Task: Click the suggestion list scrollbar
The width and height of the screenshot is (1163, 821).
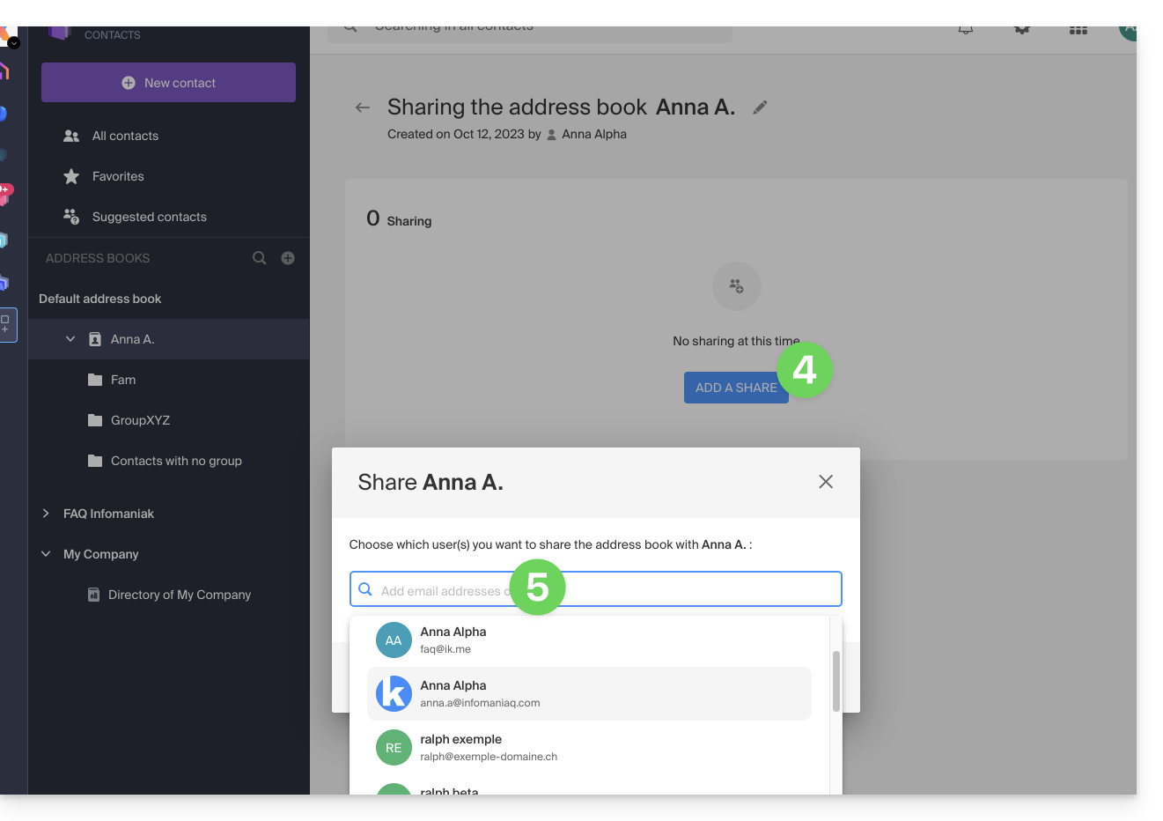Action: [x=835, y=681]
